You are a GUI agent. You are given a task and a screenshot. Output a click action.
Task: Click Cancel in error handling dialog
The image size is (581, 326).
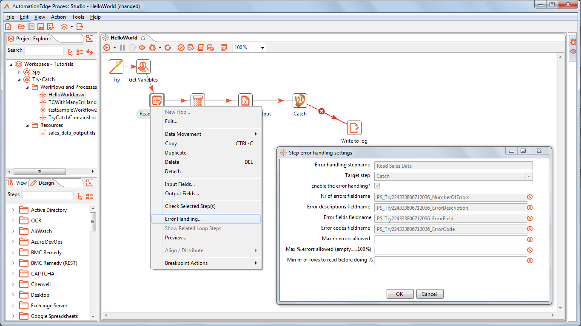430,294
